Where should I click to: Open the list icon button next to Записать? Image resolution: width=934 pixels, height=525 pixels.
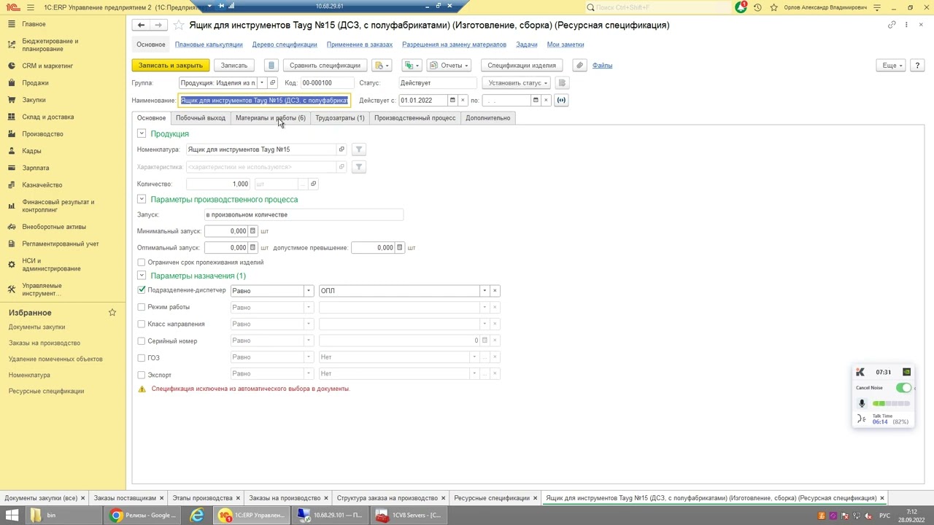click(271, 66)
